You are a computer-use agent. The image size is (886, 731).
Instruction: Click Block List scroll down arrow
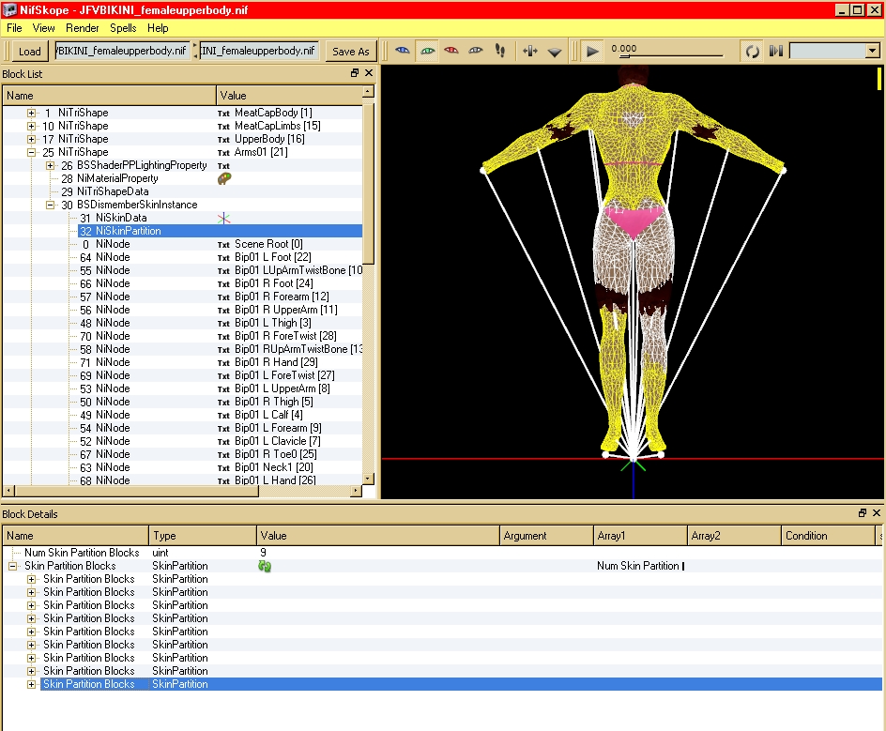(369, 479)
